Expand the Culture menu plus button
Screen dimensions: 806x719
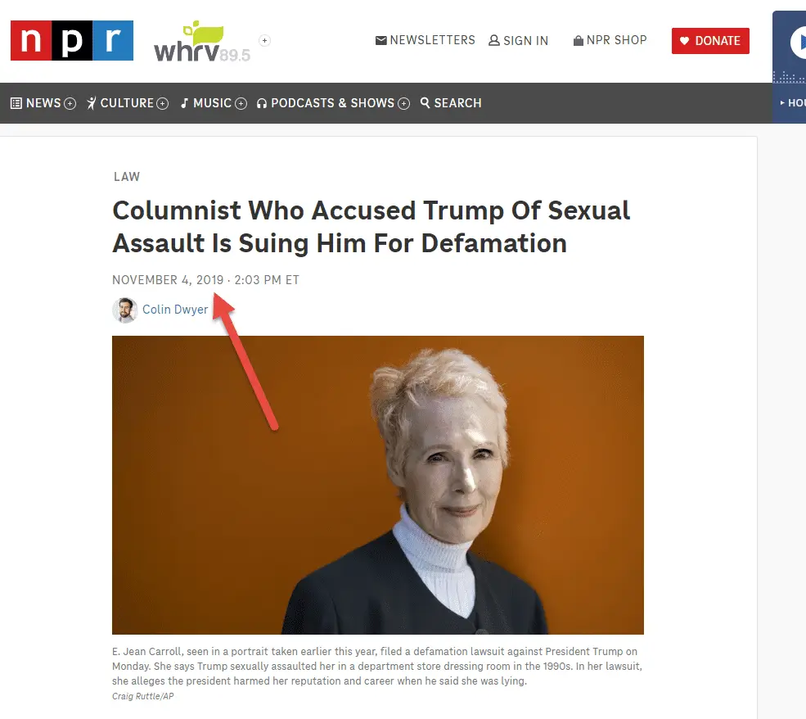pos(163,103)
